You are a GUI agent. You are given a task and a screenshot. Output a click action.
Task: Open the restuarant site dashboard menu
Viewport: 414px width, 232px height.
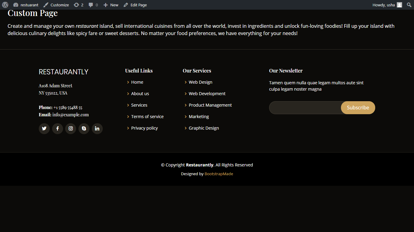26,5
